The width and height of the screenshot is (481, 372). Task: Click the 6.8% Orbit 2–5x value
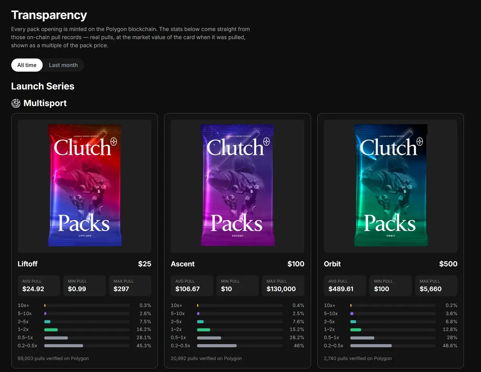[x=451, y=322]
